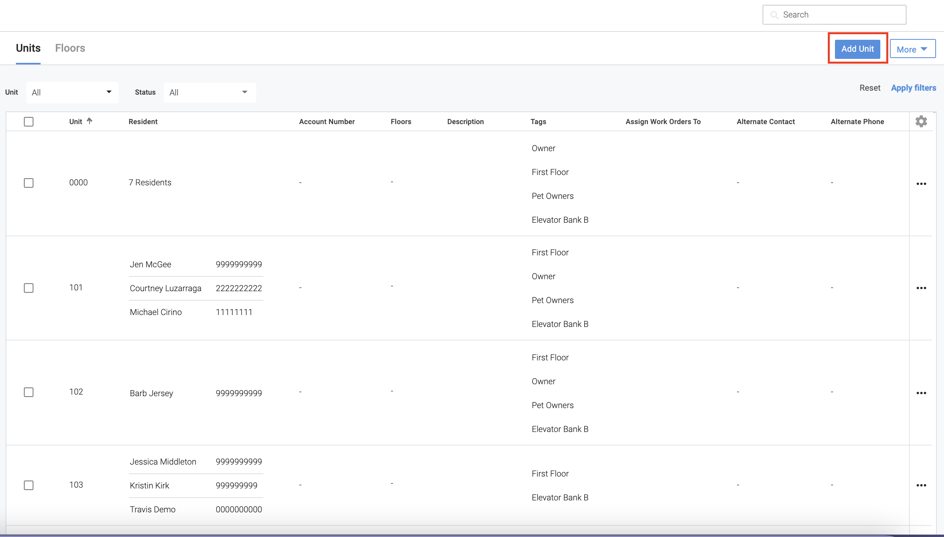This screenshot has height=537, width=944.
Task: Focus the Search input field
Action: tap(840, 15)
